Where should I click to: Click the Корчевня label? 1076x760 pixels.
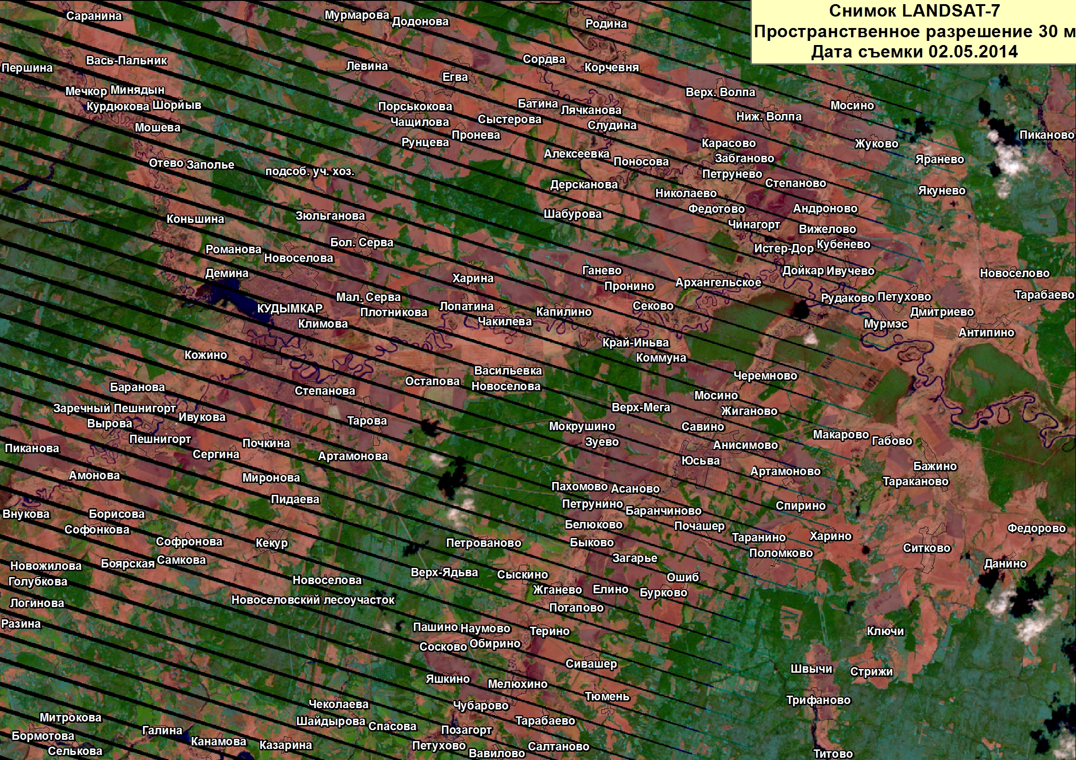612,68
